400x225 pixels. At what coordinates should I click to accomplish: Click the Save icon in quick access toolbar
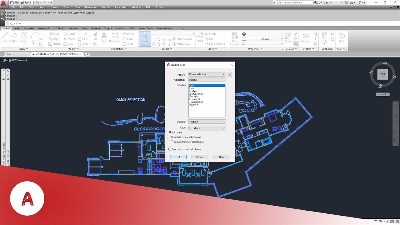point(22,2)
